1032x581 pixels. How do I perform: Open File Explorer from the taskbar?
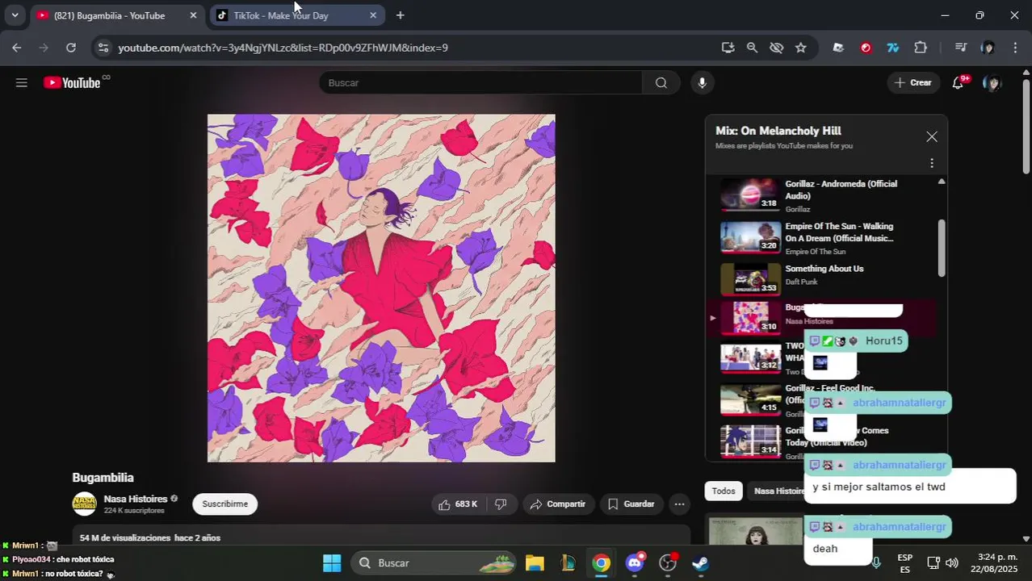[x=535, y=563]
